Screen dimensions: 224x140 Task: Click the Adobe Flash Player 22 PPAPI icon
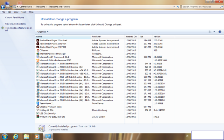[x=38, y=47]
